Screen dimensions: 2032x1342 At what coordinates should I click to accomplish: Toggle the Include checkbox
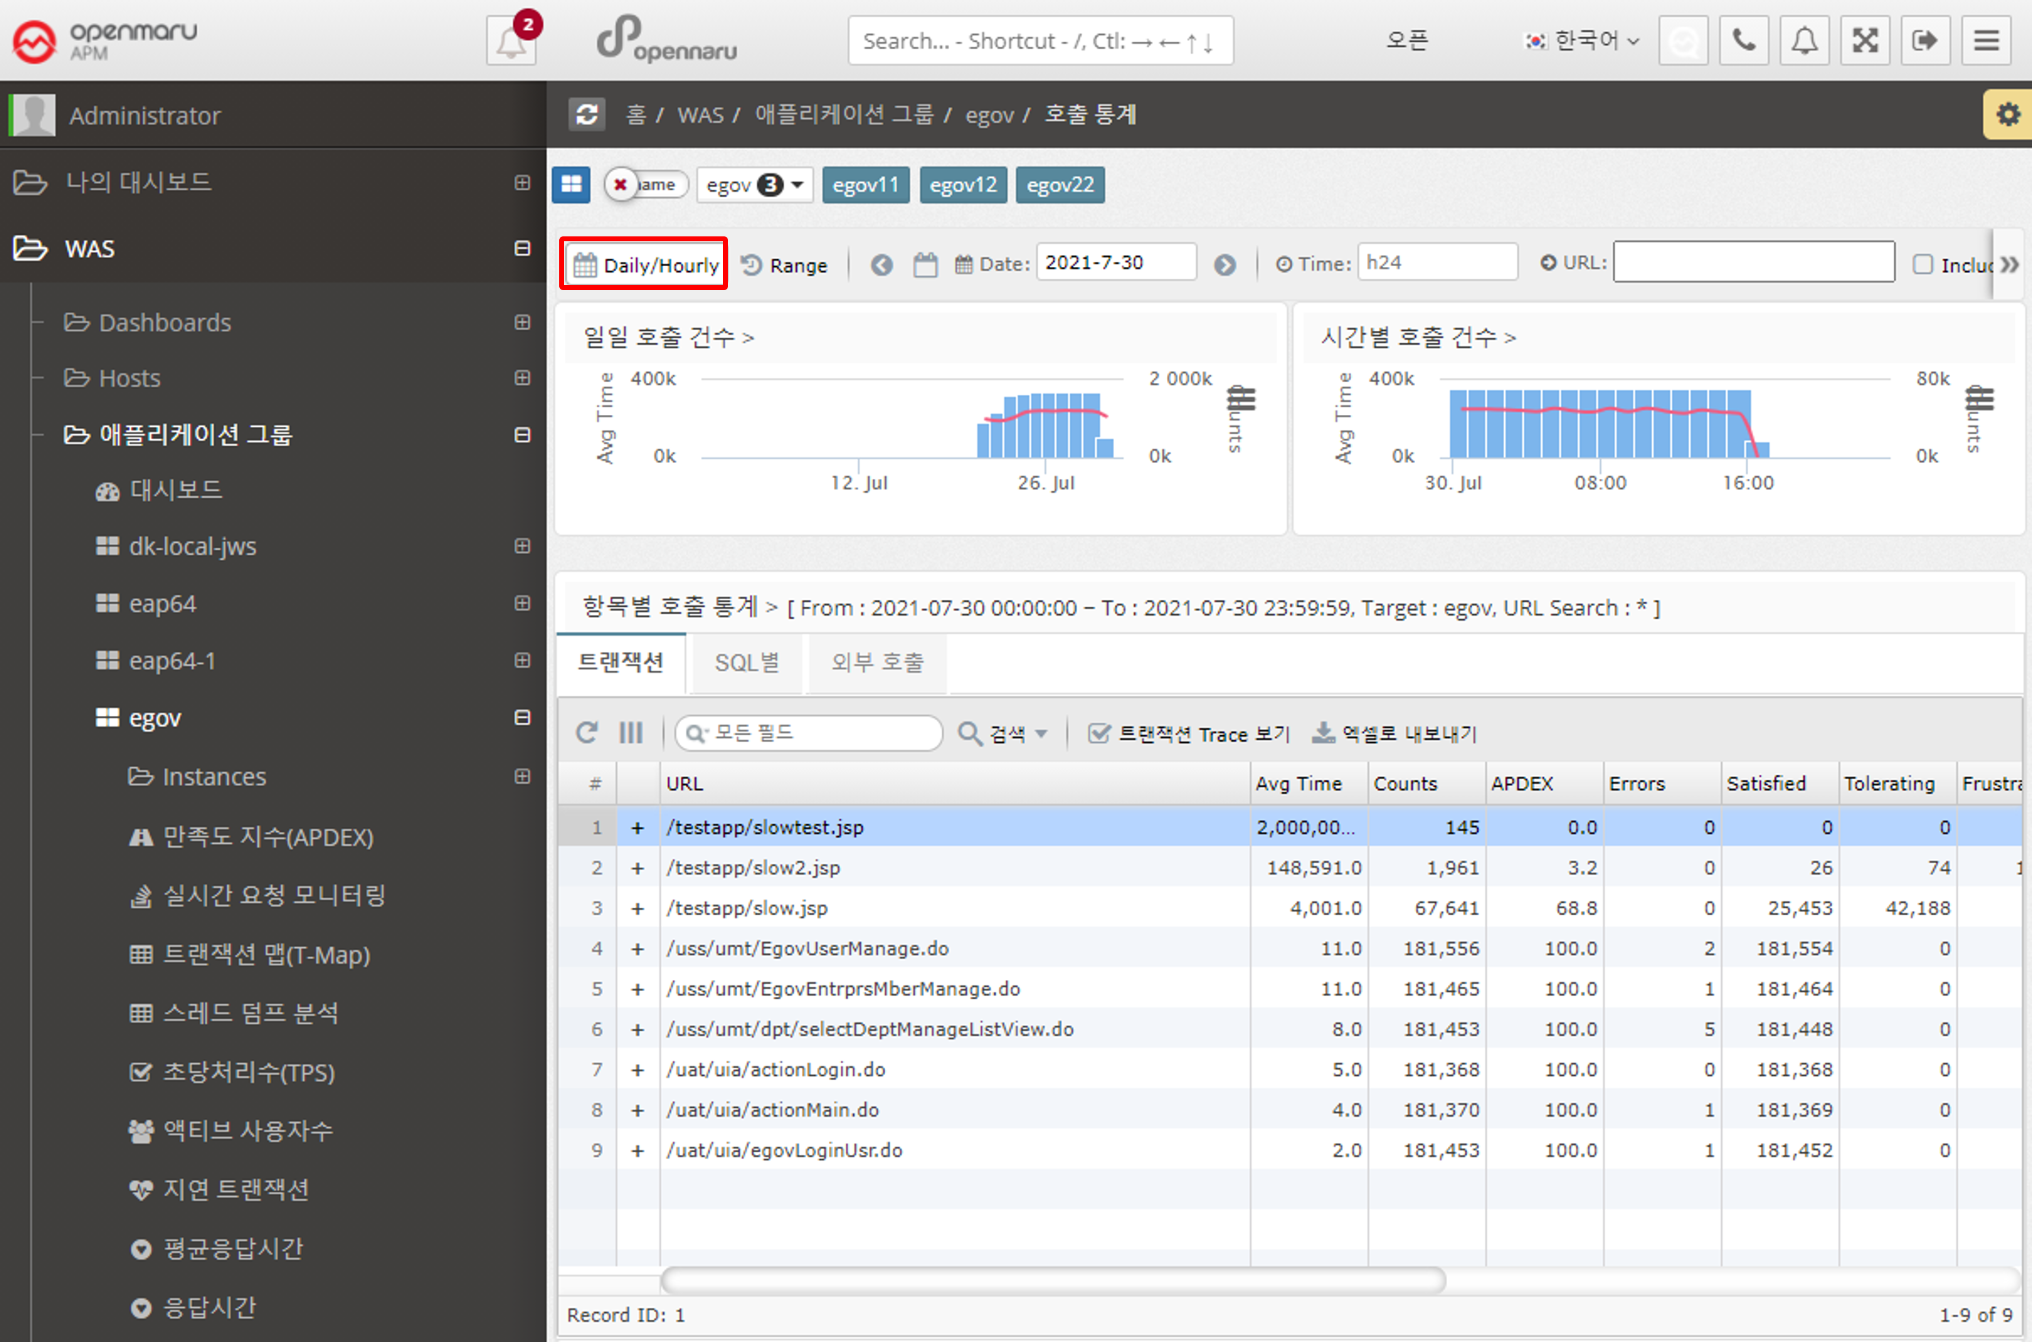1922,265
